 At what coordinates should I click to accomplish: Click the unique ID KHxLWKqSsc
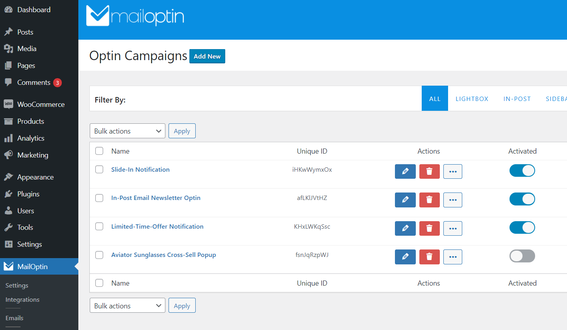[312, 227]
